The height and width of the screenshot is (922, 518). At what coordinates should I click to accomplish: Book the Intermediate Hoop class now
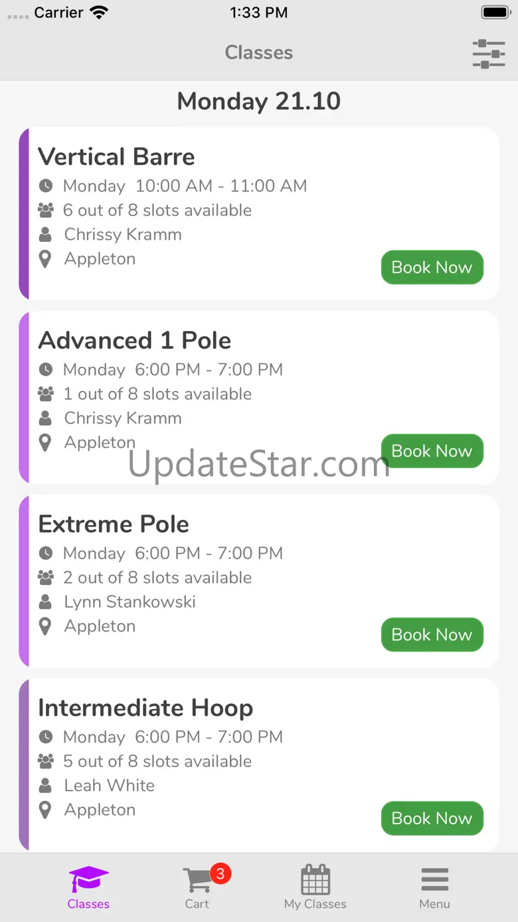tap(432, 818)
